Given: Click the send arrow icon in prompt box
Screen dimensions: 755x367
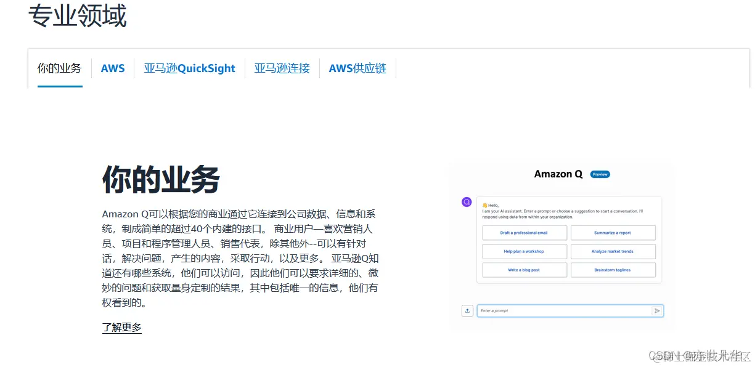Looking at the screenshot, I should click(657, 311).
